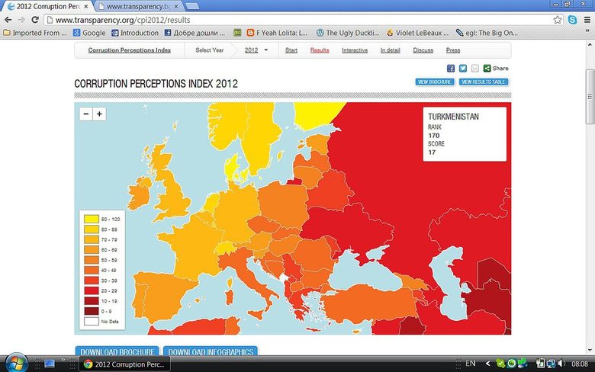Zoom in the map with plus button

tap(99, 114)
